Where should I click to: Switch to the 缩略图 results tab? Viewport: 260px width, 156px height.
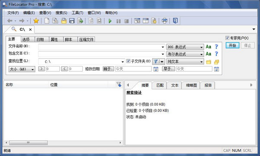click(192, 86)
